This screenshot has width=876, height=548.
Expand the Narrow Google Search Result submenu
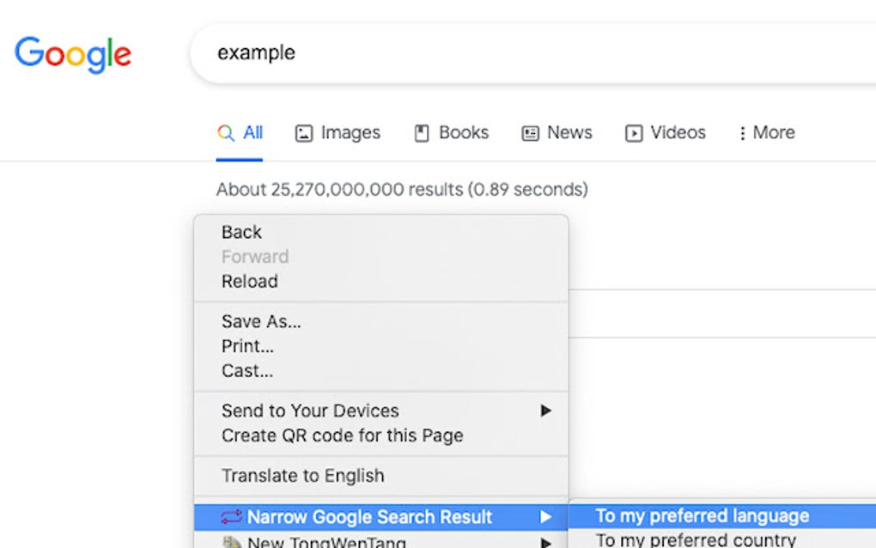point(547,516)
